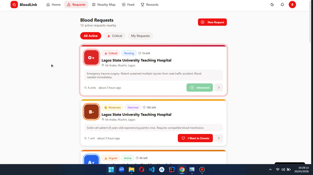Switch to Chrome in the taskbar
Image resolution: width=313 pixels, height=175 pixels.
coord(182,170)
